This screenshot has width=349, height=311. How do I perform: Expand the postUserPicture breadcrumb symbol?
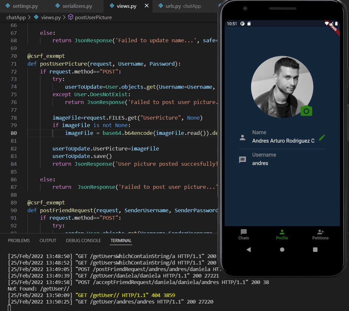pos(93,17)
